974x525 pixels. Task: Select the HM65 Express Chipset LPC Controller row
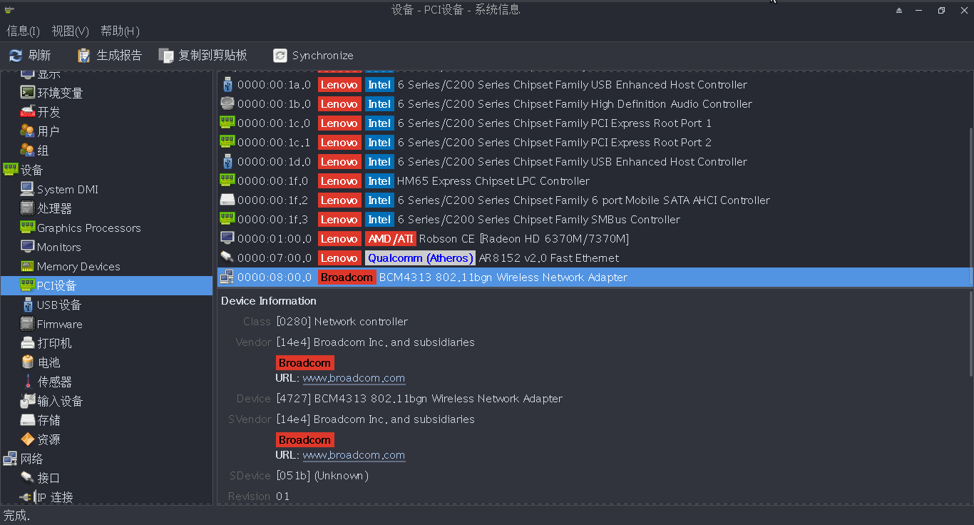pos(594,180)
